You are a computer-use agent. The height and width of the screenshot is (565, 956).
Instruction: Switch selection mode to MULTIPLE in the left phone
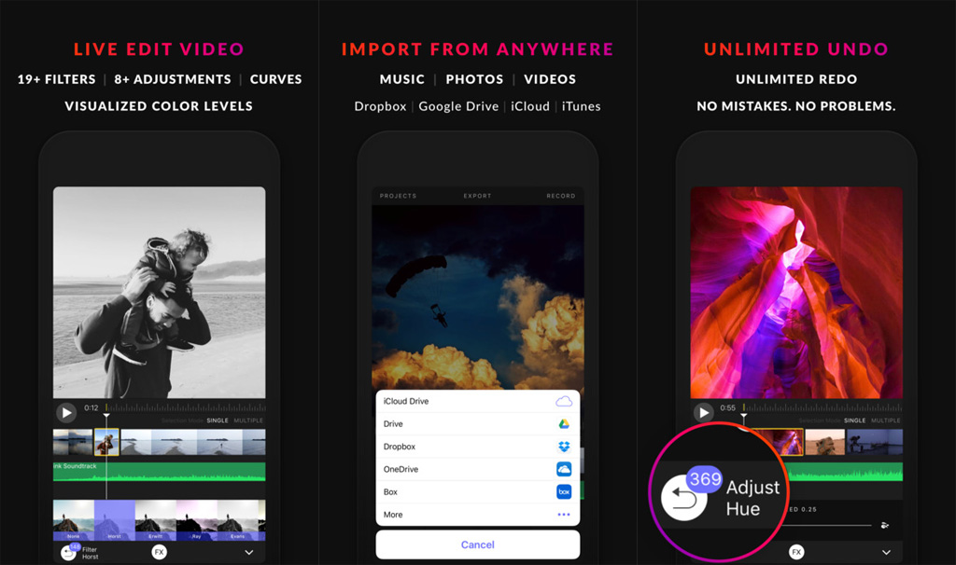(x=248, y=420)
